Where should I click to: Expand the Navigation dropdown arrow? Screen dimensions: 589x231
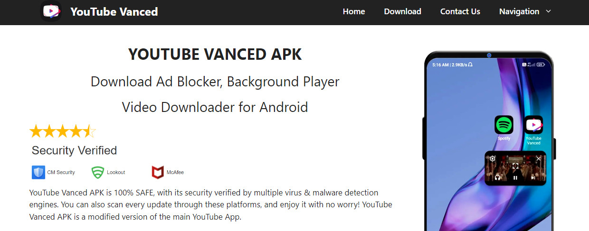(x=549, y=11)
